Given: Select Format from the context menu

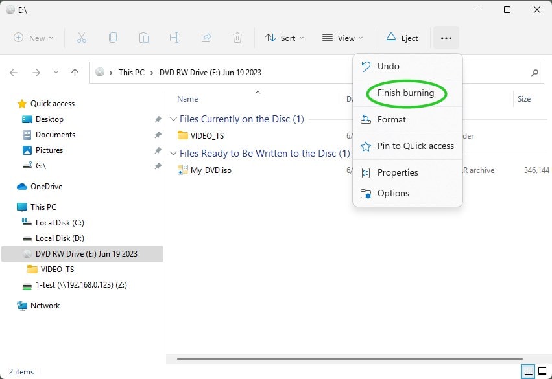Looking at the screenshot, I should pyautogui.click(x=391, y=119).
